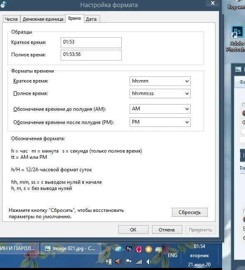Click picture icon in background window title
This screenshot has width=245, height=270.
[x=238, y=69]
